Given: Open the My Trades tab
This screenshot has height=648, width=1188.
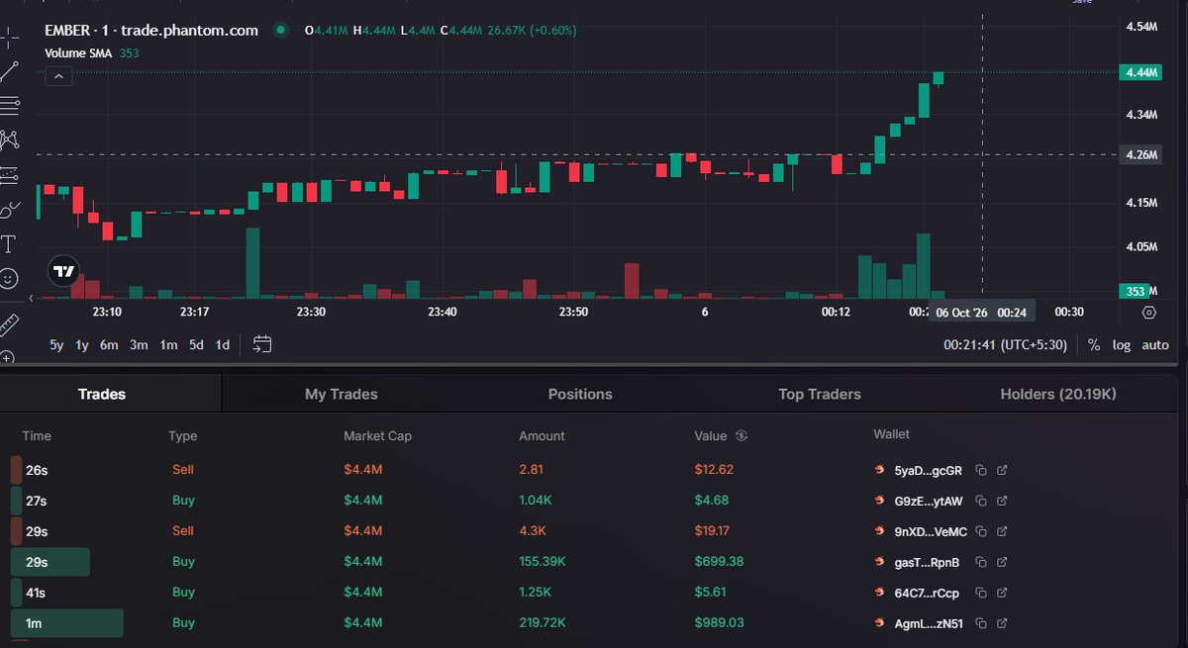Looking at the screenshot, I should pos(342,394).
